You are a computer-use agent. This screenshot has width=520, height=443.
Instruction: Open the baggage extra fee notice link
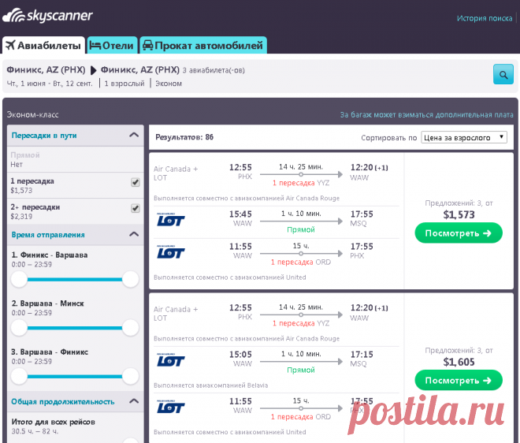tap(426, 114)
